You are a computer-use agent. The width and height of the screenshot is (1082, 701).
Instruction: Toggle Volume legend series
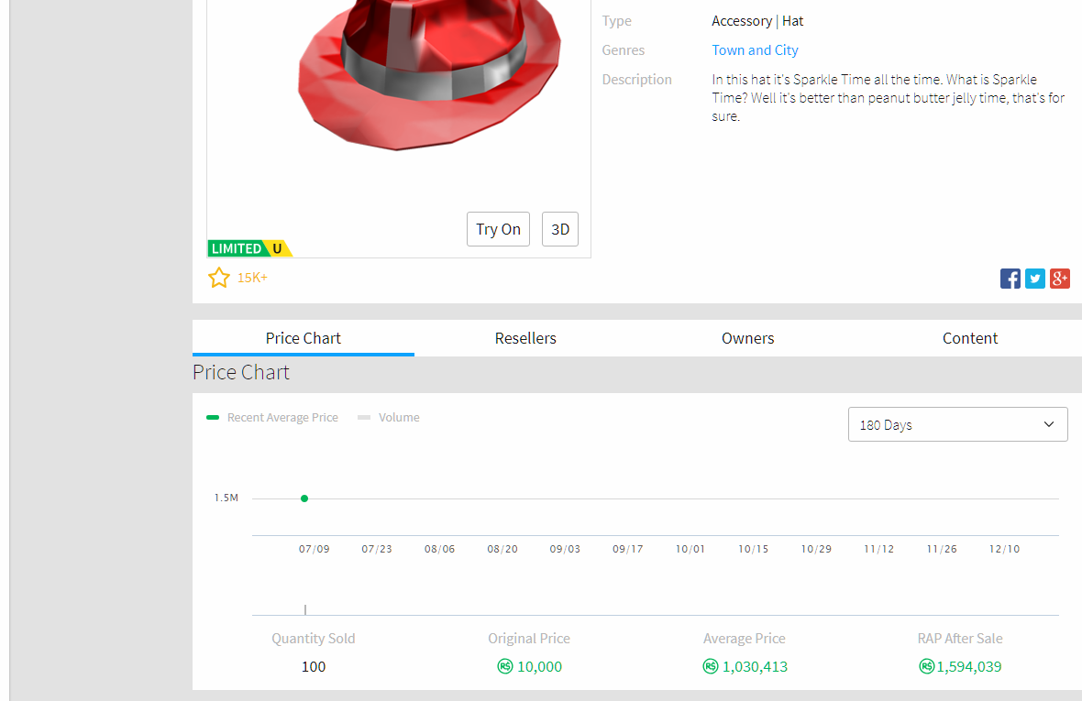[389, 418]
